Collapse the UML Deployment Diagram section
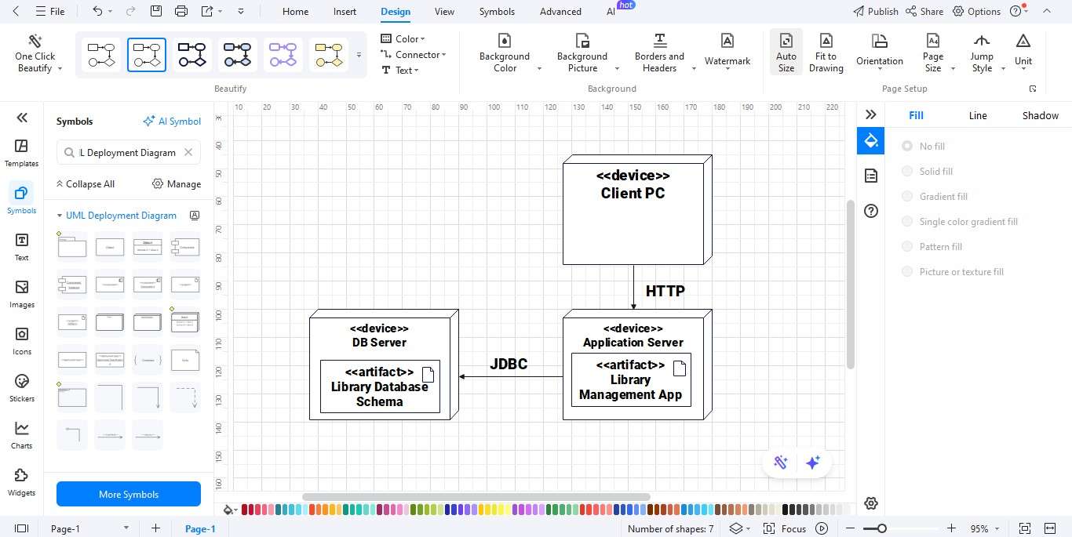The image size is (1072, 537). 59,215
